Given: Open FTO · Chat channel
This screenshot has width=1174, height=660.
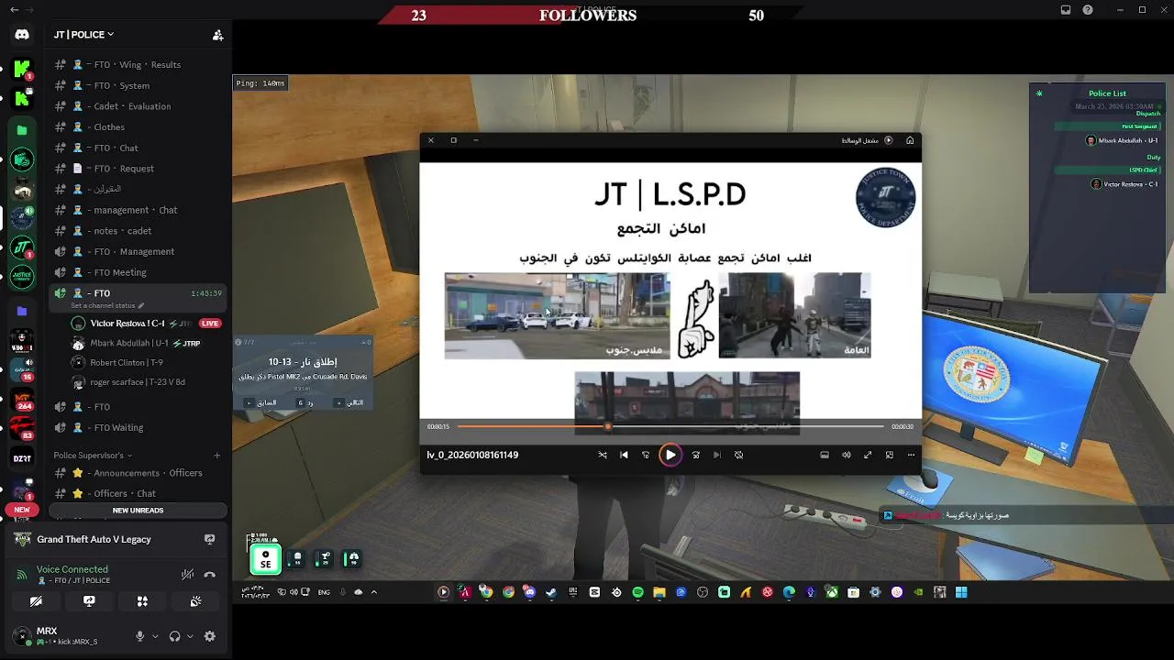Looking at the screenshot, I should tap(138, 148).
